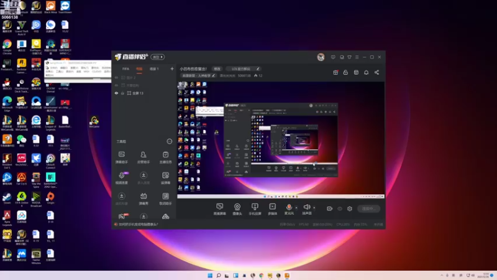Screen dimensions: 497x280
Task: Click the pill button beside 直播伴侣 logo
Action: 158,57
